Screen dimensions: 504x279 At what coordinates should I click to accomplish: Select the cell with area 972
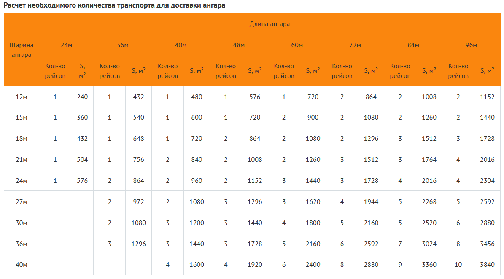click(138, 202)
